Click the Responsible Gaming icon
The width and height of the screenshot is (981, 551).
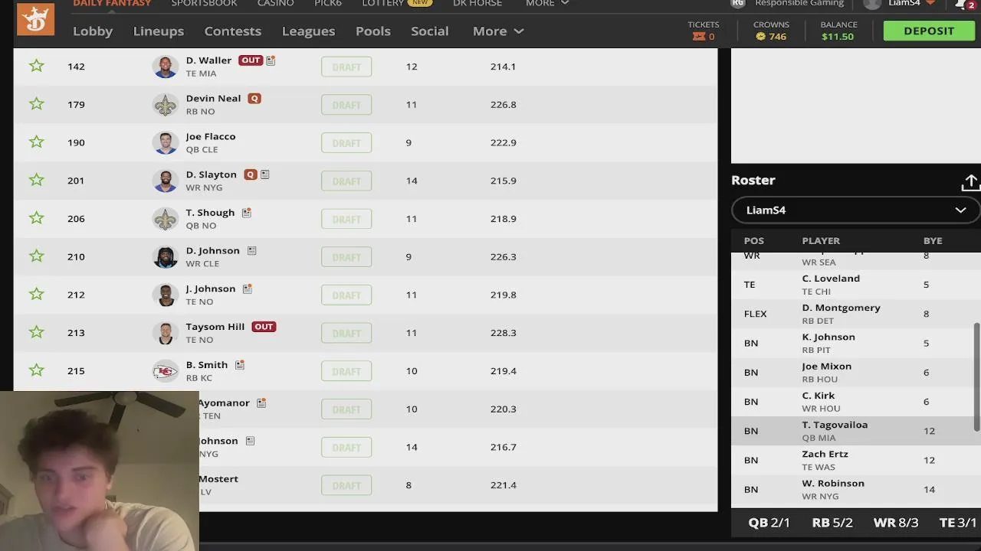coord(737,3)
